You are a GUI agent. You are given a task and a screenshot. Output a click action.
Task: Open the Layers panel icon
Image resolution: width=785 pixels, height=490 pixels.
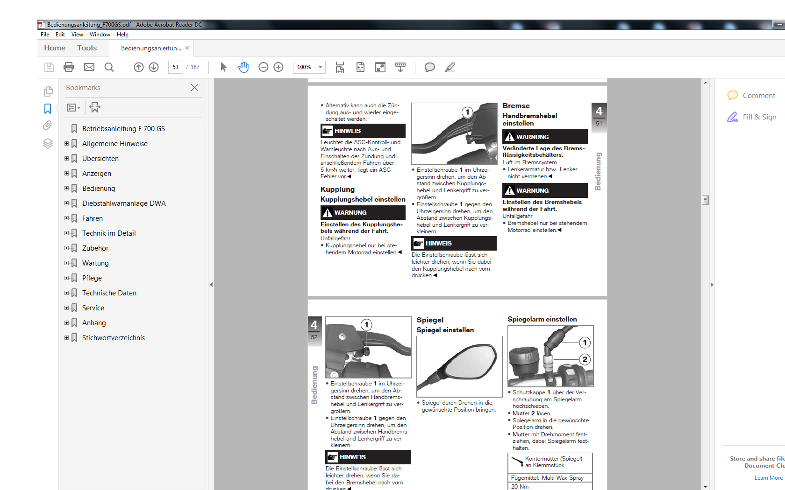click(48, 143)
